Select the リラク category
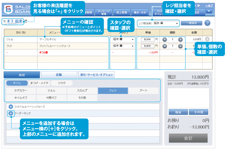This screenshot has height=149, width=229. click(x=61, y=83)
